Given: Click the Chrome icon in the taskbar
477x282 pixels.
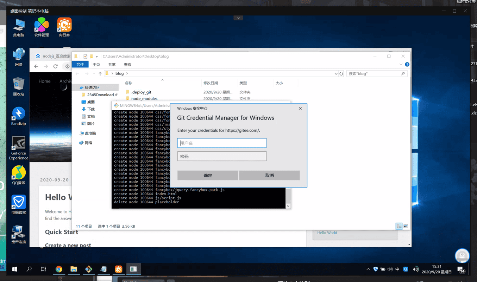Looking at the screenshot, I should point(59,269).
